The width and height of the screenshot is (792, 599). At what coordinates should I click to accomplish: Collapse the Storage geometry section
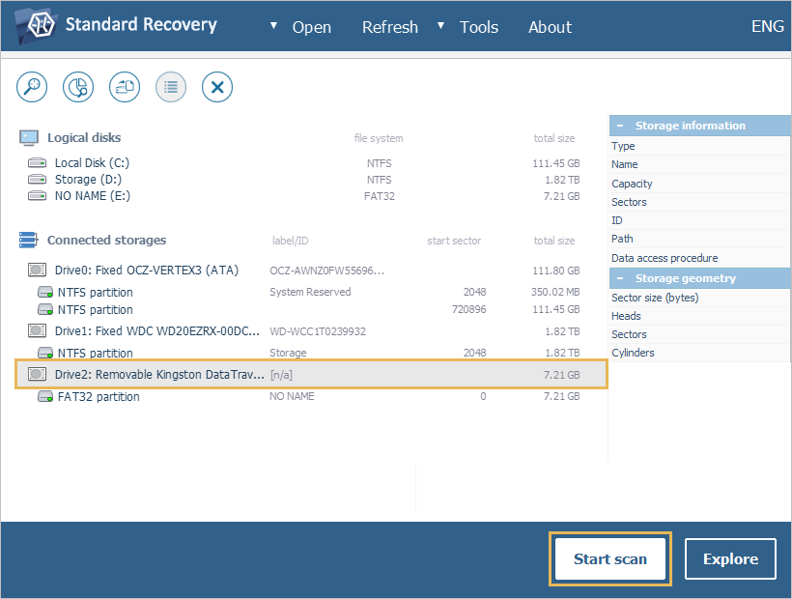tap(619, 278)
